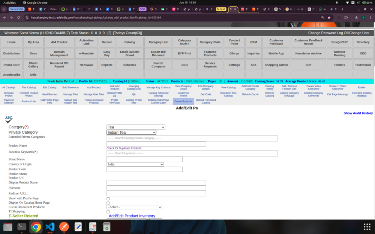The image size is (375, 234).
Task: Open the Trash icon in dock
Action: (x=106, y=227)
